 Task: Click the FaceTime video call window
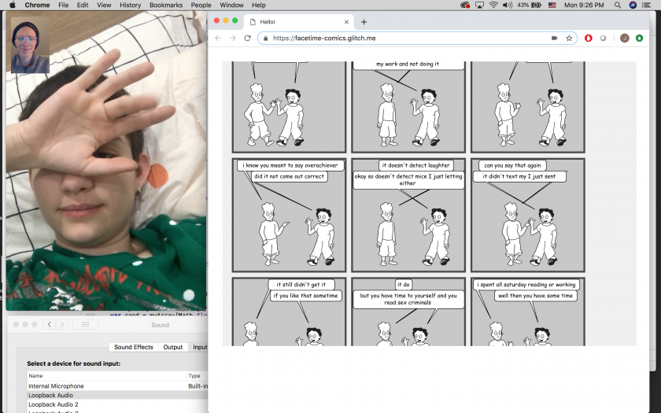click(106, 160)
